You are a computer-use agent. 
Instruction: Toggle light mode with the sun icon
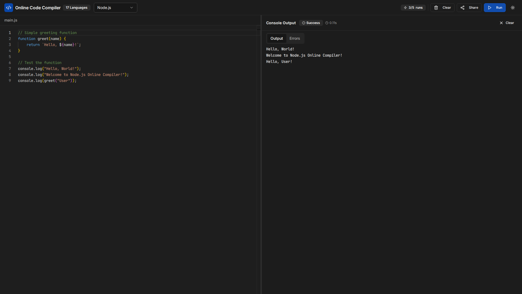[513, 8]
